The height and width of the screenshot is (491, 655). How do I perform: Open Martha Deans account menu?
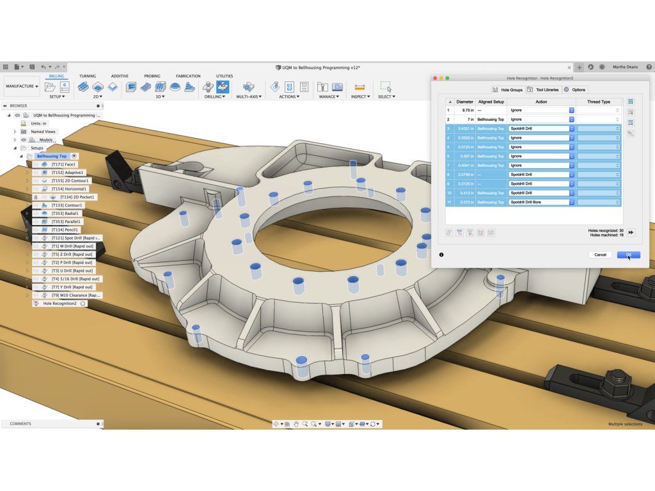[626, 66]
